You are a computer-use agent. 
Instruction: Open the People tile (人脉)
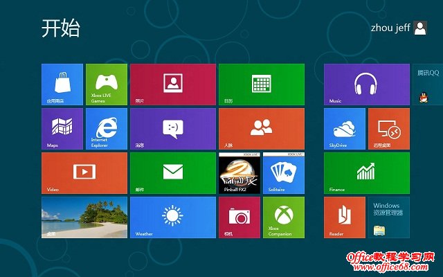tap(262, 129)
